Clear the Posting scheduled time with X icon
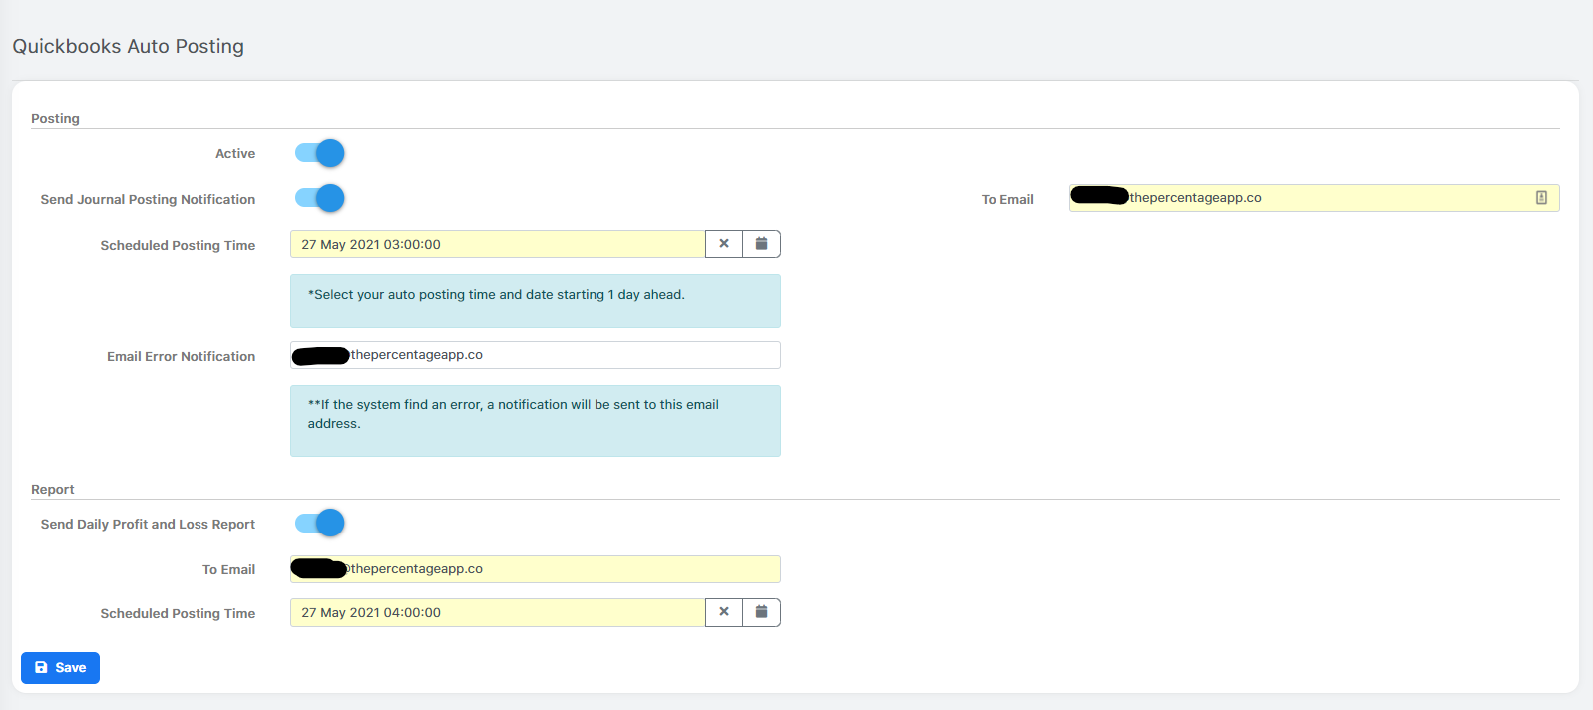 (x=724, y=244)
